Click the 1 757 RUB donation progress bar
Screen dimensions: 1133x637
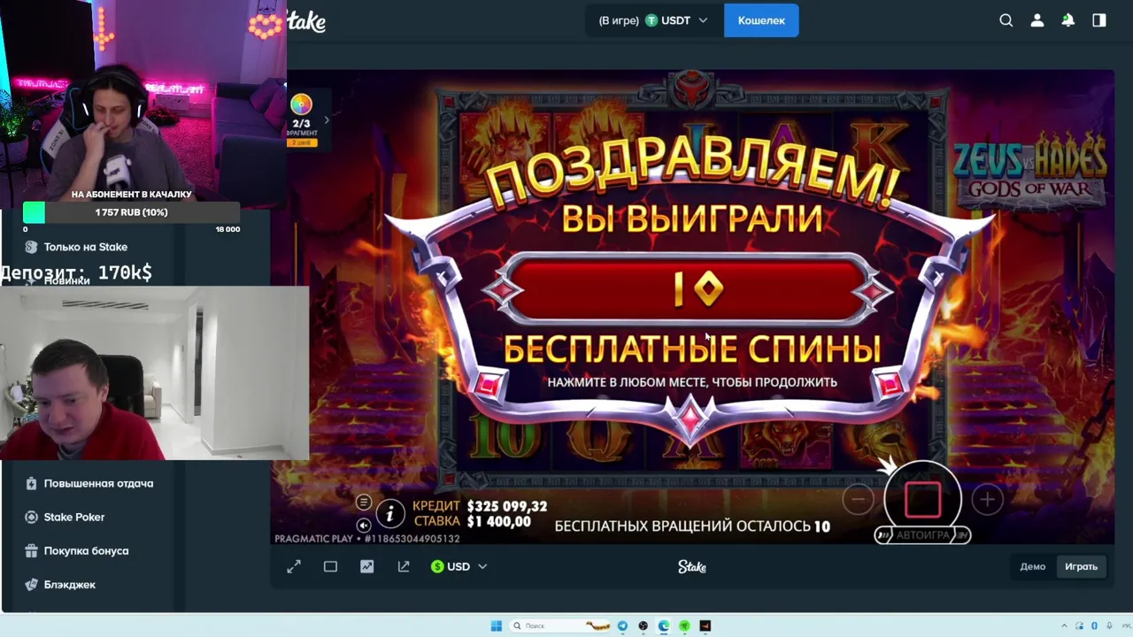[x=131, y=212]
